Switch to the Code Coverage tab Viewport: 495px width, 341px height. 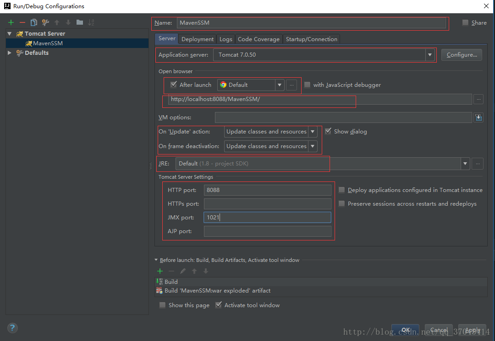coord(258,39)
